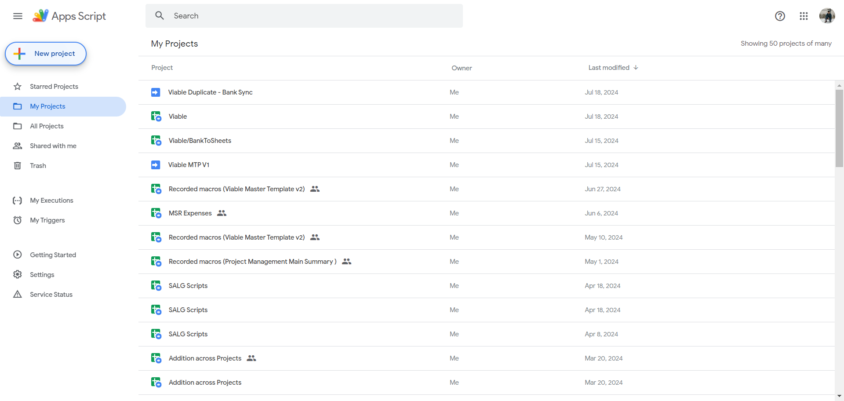This screenshot has height=401, width=844.
Task: Click the Apr 8, 2024 date cell
Action: point(601,334)
